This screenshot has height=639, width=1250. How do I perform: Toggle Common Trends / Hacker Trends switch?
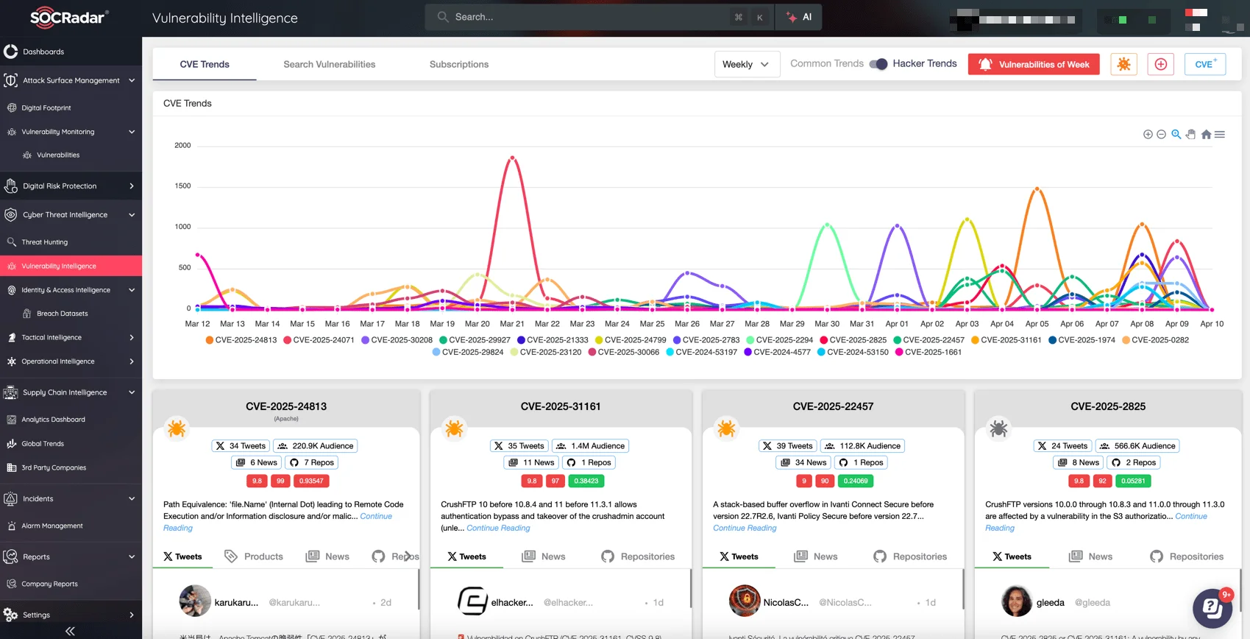point(878,64)
